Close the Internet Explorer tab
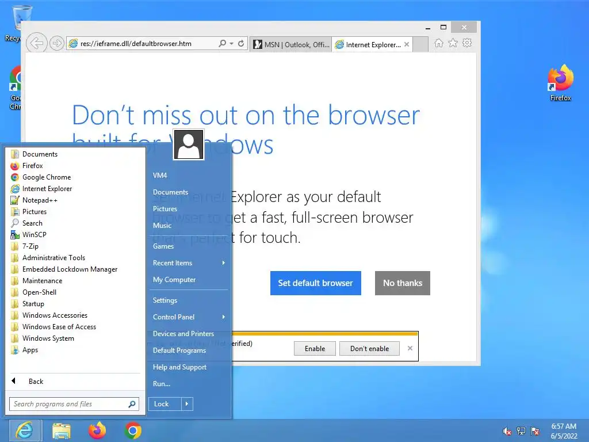Image resolution: width=589 pixels, height=442 pixels. tap(407, 44)
